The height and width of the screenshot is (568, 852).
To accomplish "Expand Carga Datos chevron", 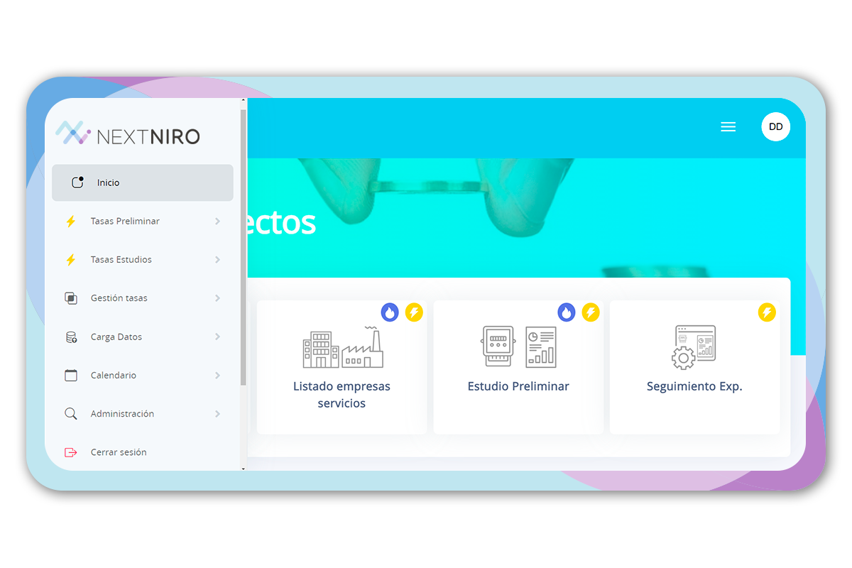I will [217, 337].
